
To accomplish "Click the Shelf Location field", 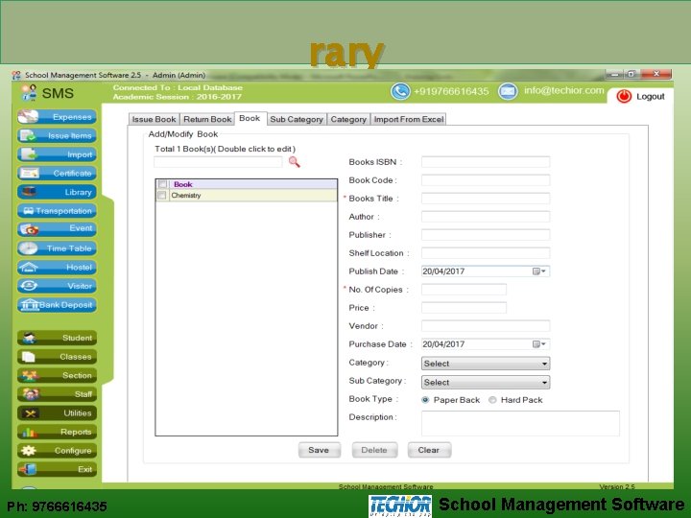I will coord(486,253).
